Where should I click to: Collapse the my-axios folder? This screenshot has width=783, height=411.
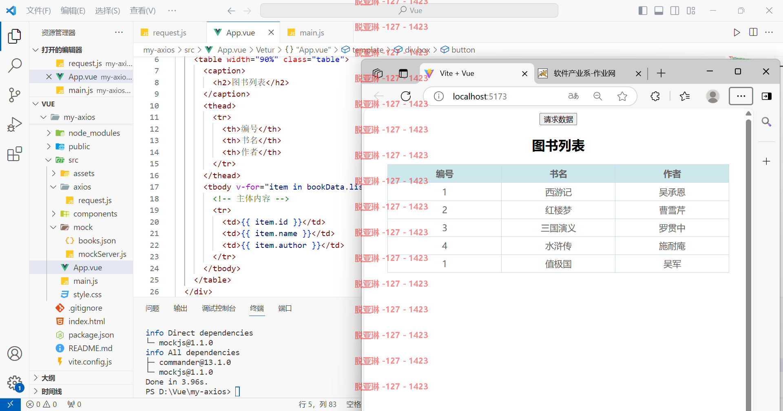pos(44,117)
